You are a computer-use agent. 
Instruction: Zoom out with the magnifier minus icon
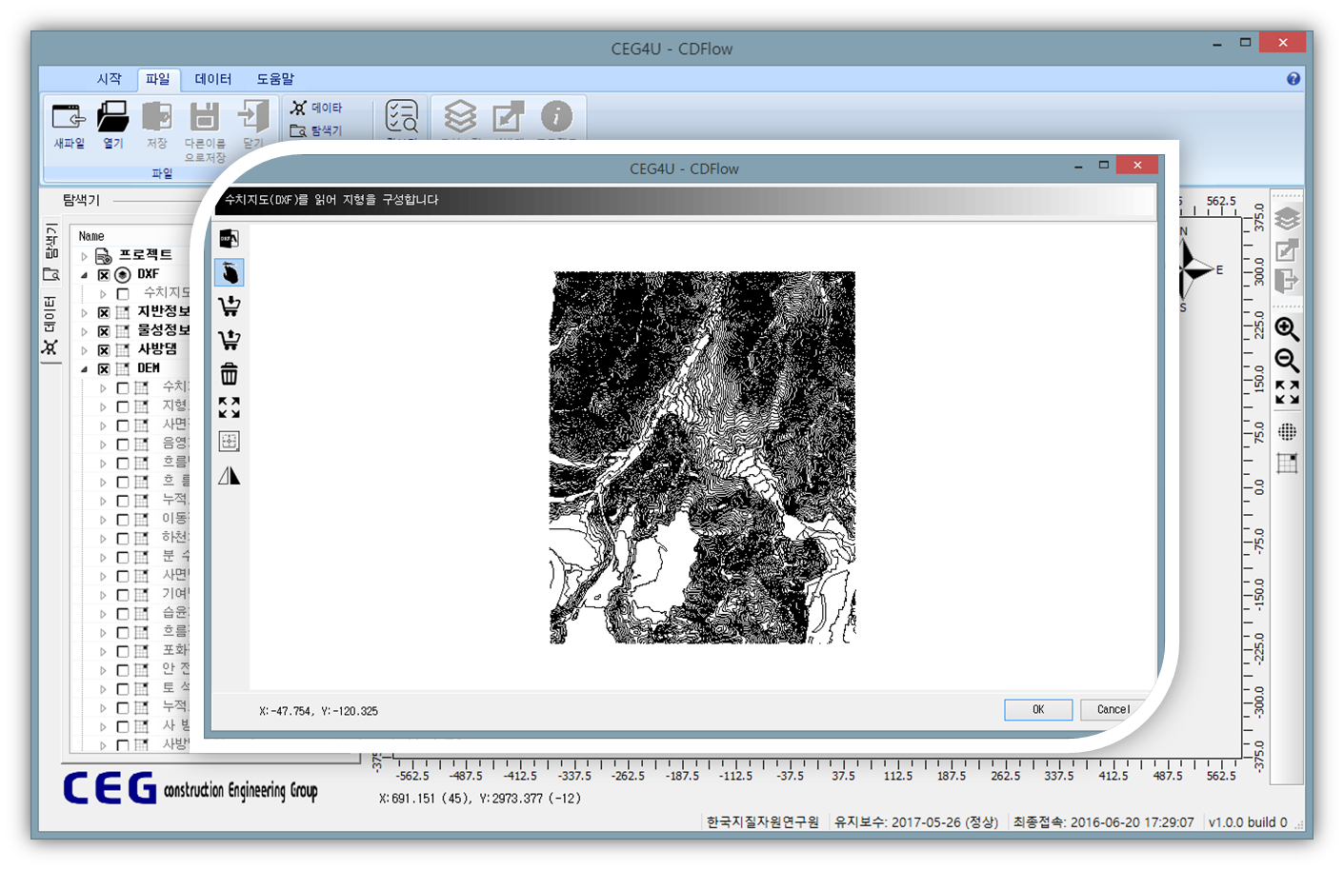click(x=1287, y=361)
